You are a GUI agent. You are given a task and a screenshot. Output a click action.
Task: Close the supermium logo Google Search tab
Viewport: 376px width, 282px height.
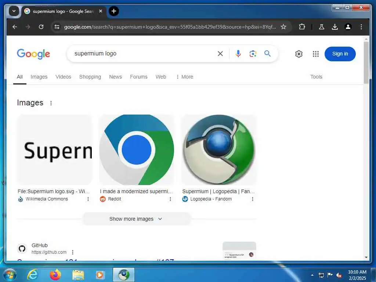point(101,11)
